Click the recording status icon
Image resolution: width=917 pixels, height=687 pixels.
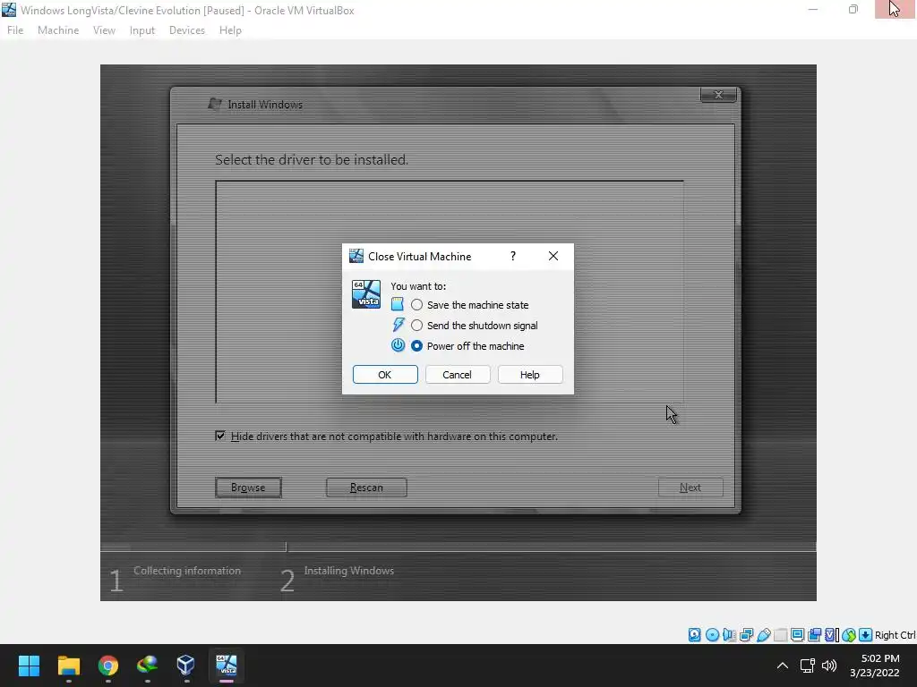814,635
